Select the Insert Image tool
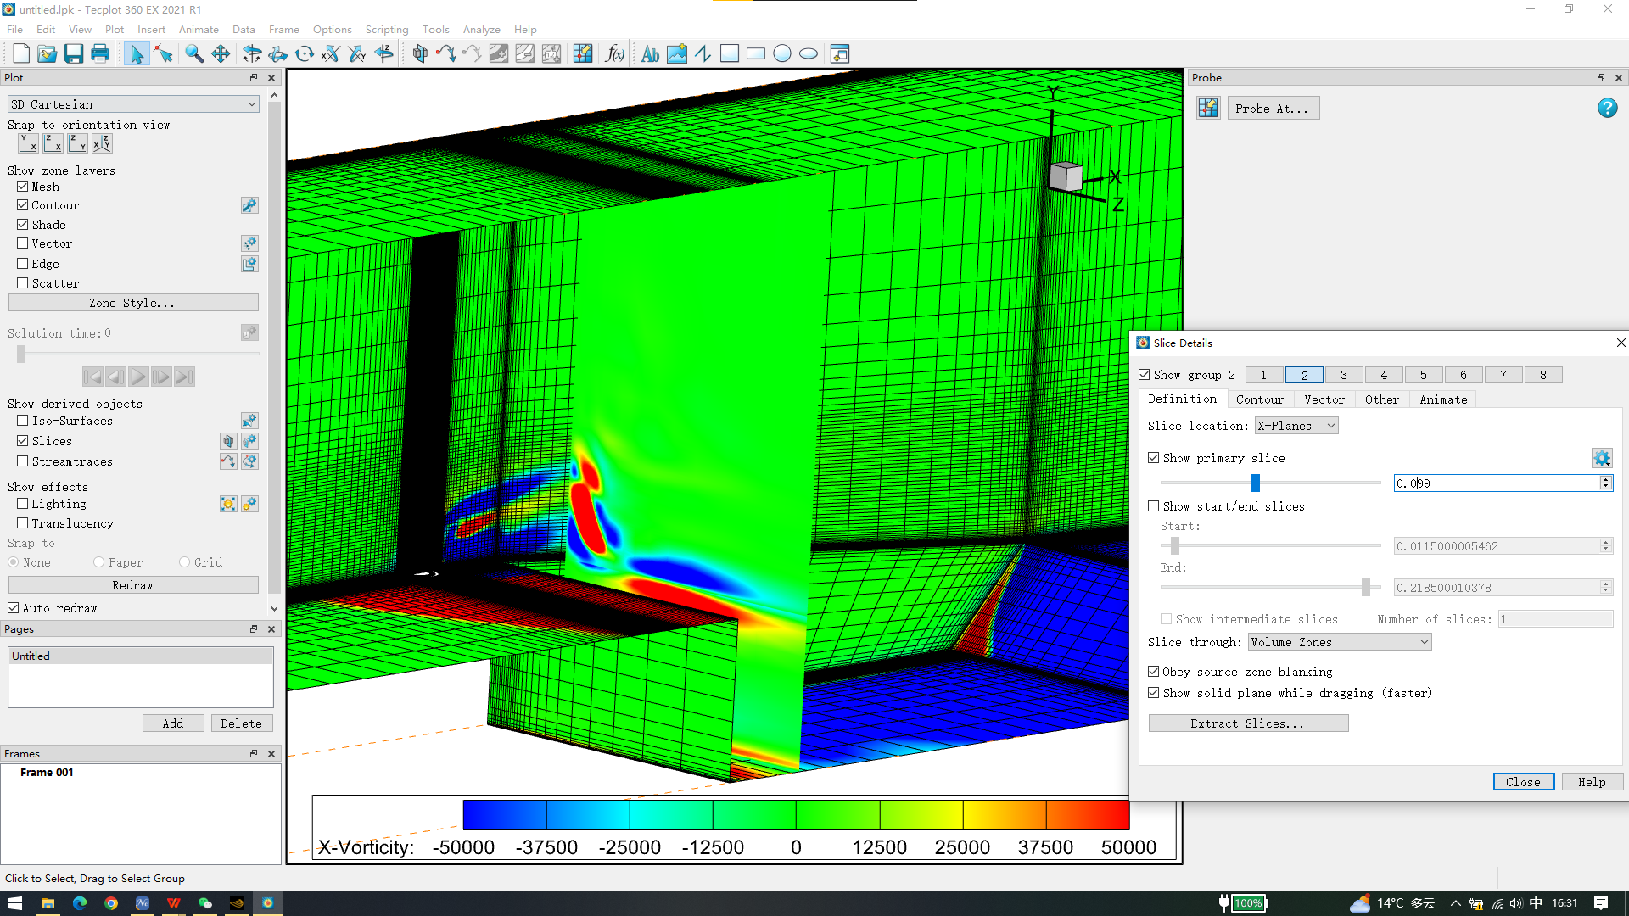The image size is (1629, 916). coord(676,54)
